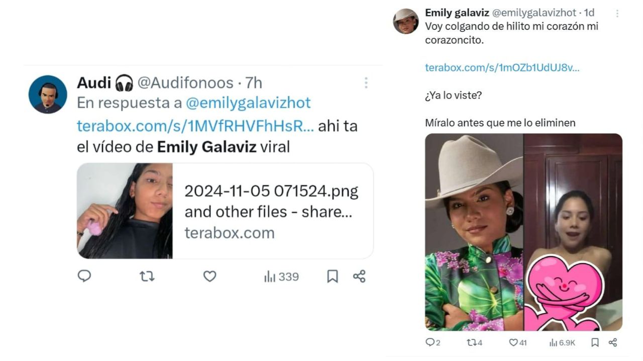Image resolution: width=643 pixels, height=361 pixels.
Task: Toggle like on Audi's tweet
Action: tap(209, 276)
